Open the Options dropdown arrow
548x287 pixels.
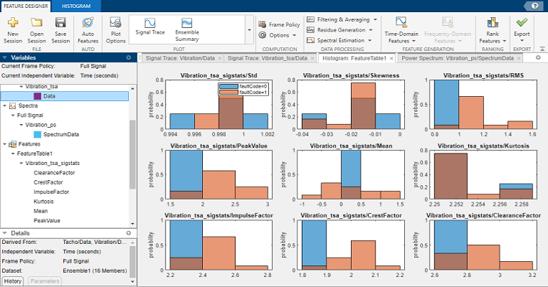[x=294, y=35]
